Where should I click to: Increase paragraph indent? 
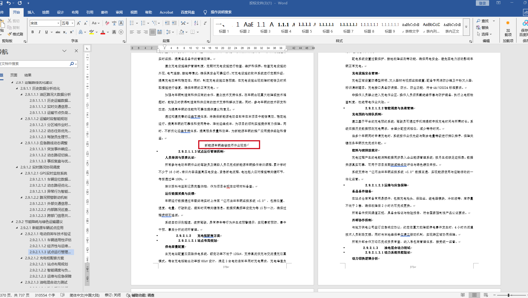(x=174, y=23)
